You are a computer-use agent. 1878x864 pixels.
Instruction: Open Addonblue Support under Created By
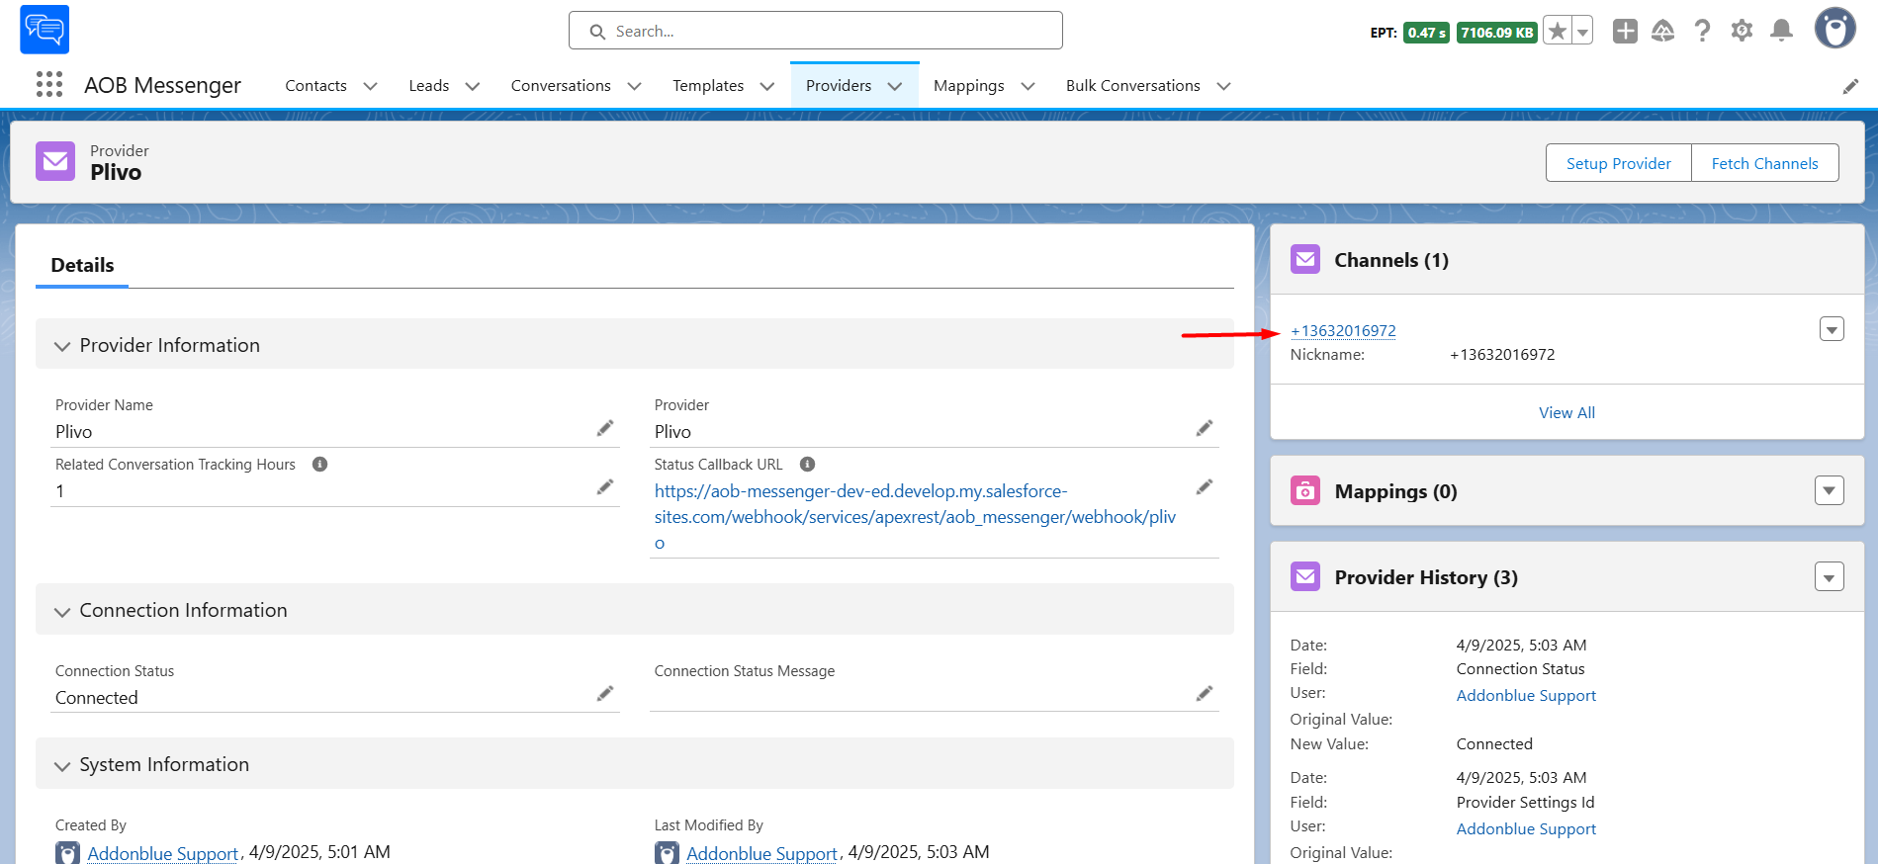click(163, 853)
